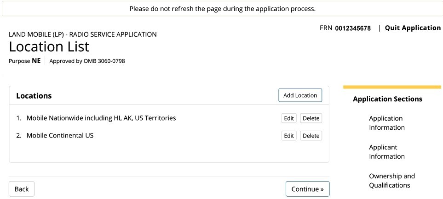The image size is (443, 199).
Task: Delete the Mobile Continental US location
Action: tap(311, 136)
